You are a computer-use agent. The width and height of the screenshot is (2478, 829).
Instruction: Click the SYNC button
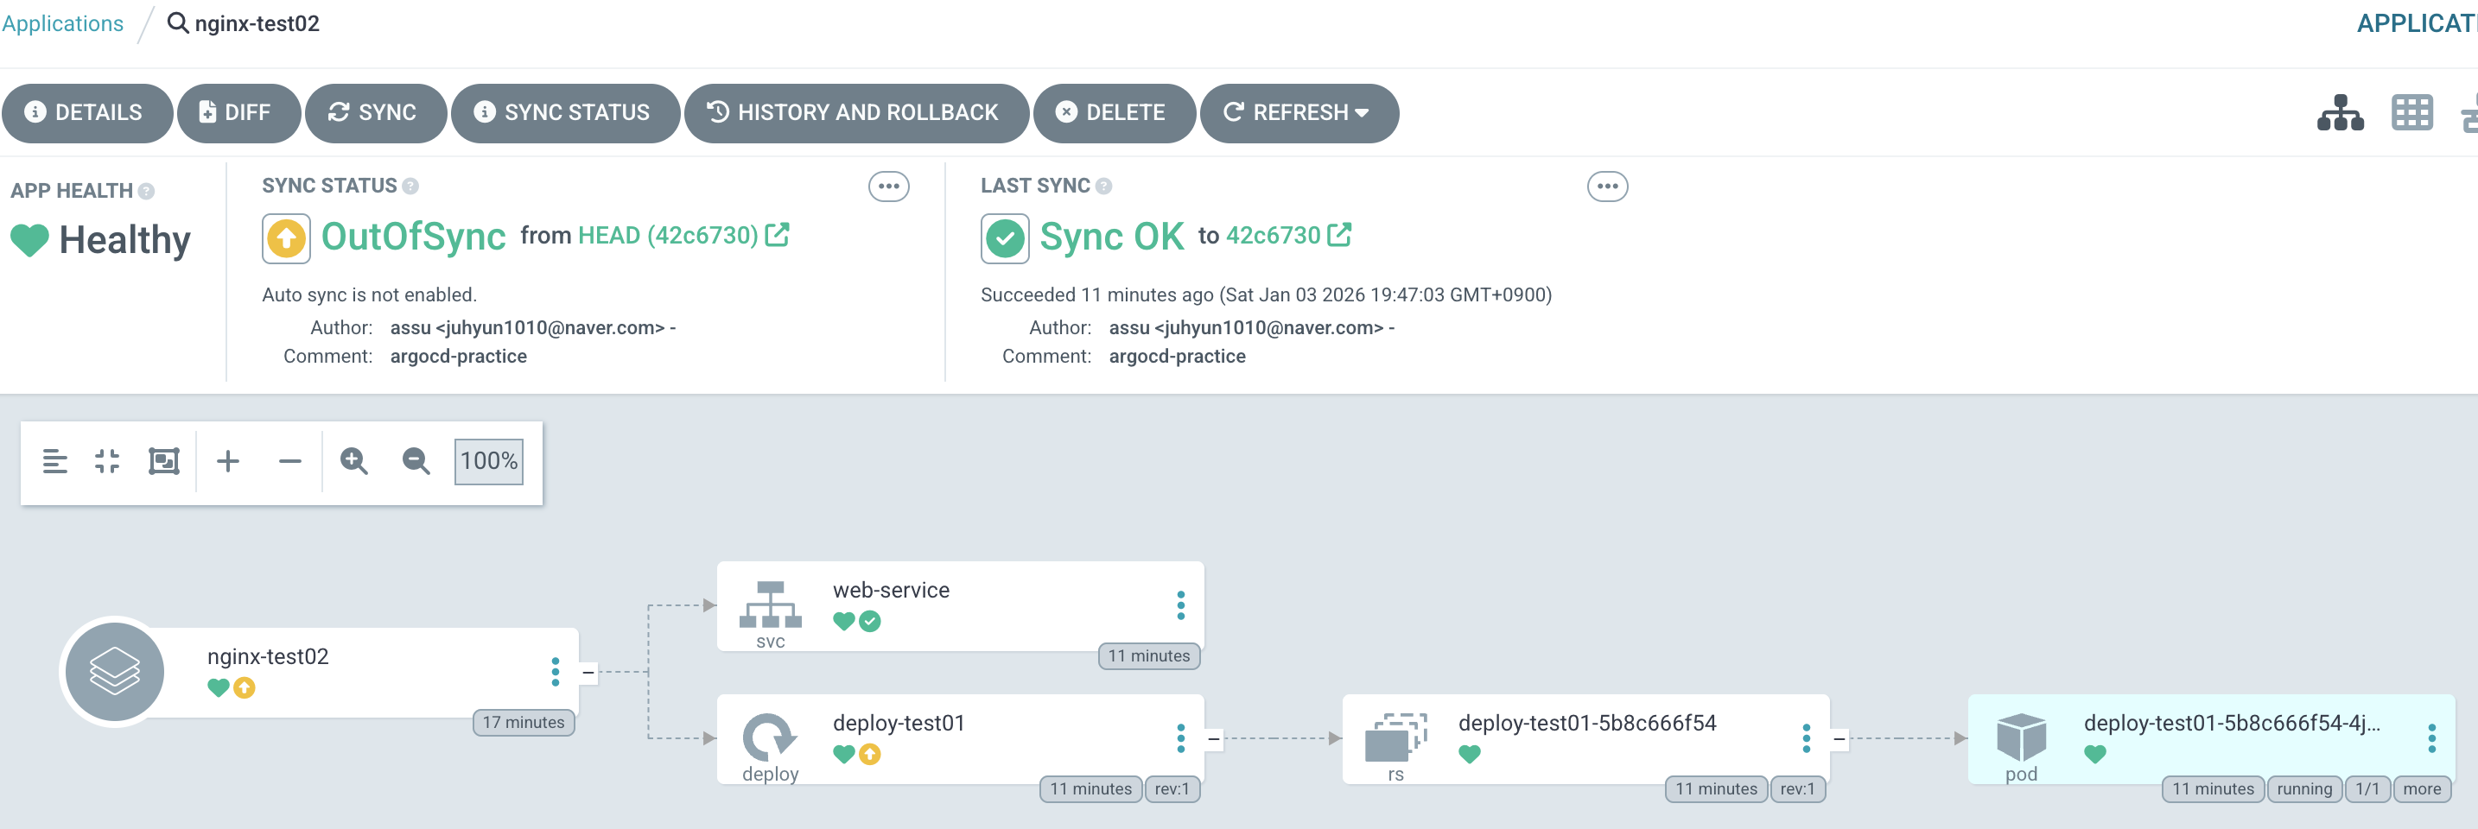[374, 113]
